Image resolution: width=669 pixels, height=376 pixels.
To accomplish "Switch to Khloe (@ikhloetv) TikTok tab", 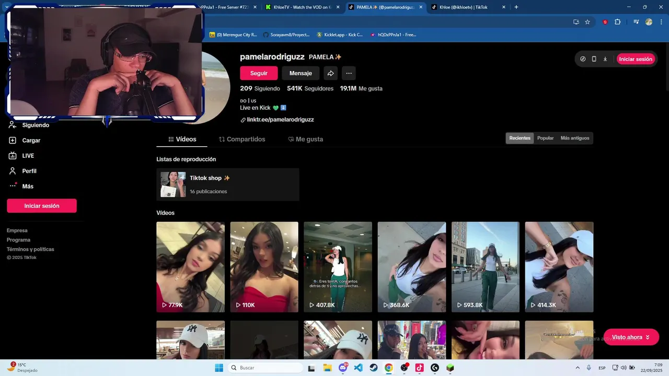I will click(x=468, y=7).
